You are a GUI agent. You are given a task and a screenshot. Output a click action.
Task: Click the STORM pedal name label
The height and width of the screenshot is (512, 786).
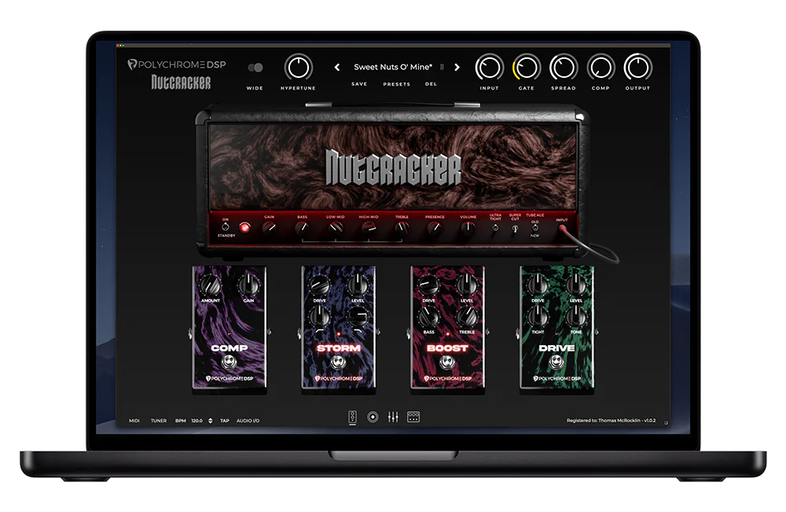point(338,348)
